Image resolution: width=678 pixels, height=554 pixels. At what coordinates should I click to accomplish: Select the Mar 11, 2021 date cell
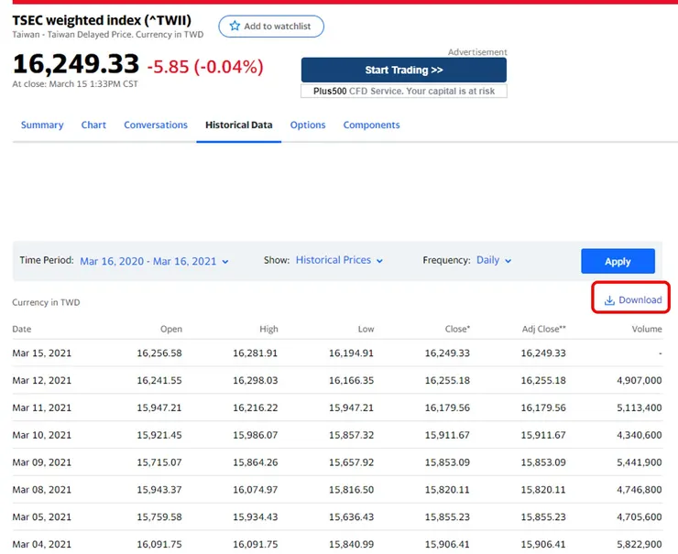[x=42, y=407]
